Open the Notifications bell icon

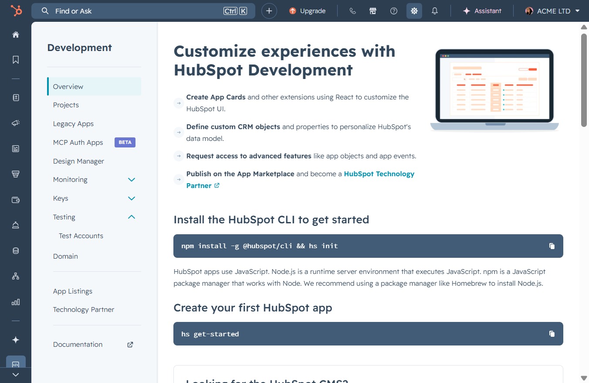click(x=435, y=11)
